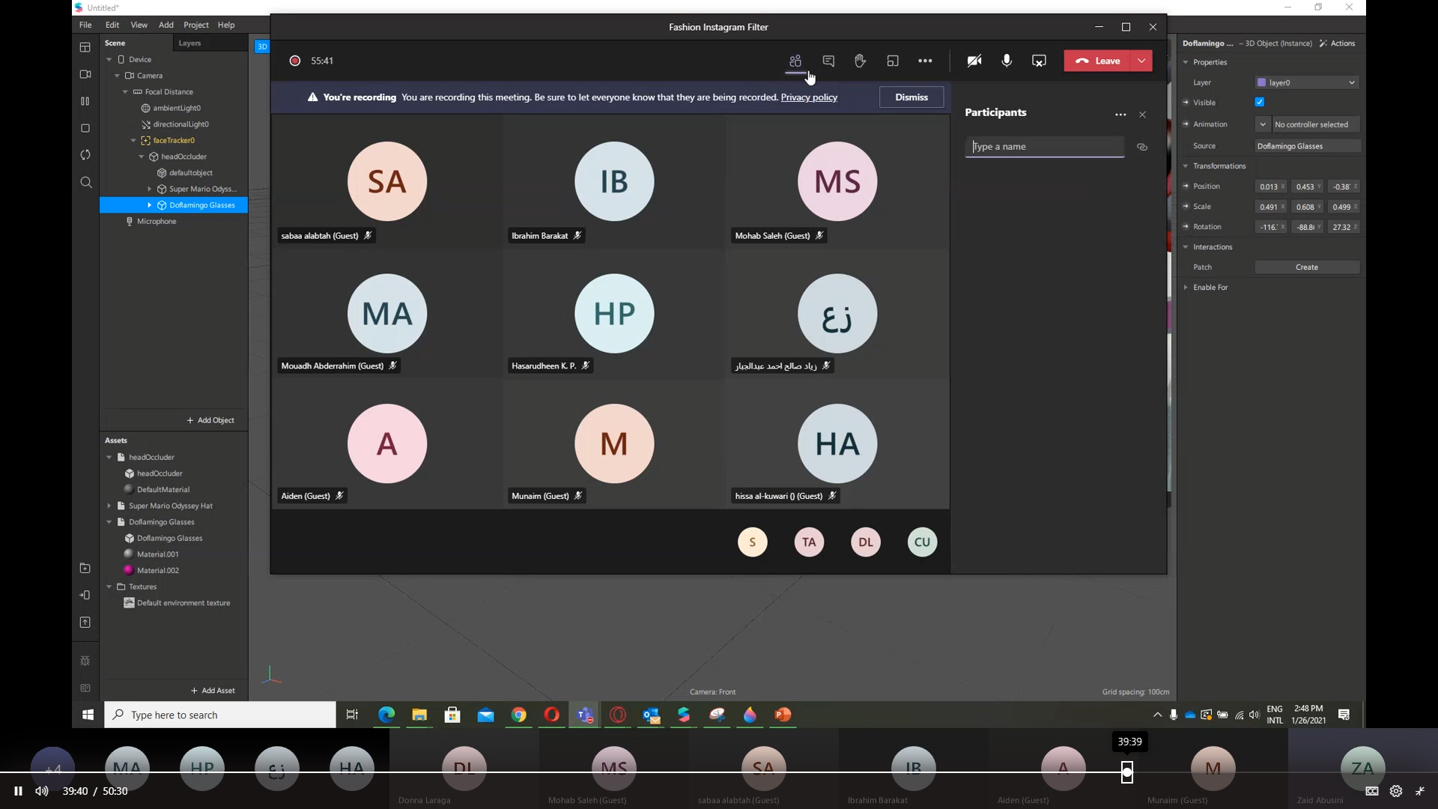
Task: Collapse the Focal Distance node
Action: tap(126, 92)
